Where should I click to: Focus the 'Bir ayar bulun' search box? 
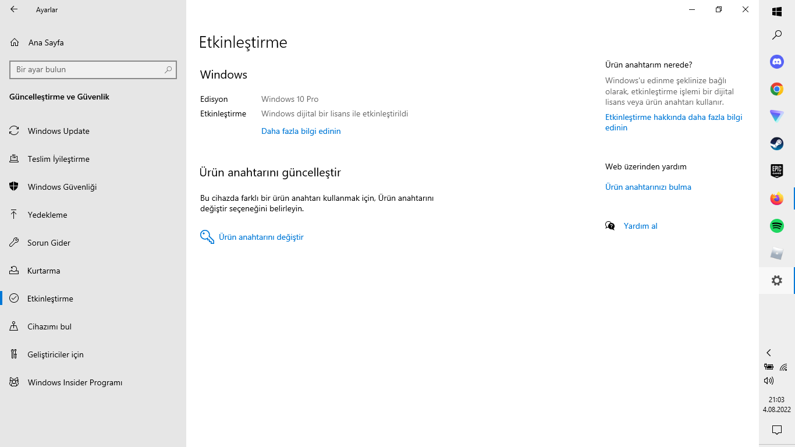(93, 69)
